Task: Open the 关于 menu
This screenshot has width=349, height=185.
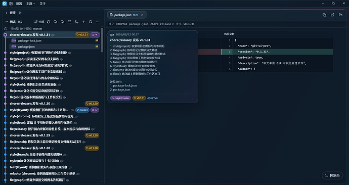Action: 42,4
